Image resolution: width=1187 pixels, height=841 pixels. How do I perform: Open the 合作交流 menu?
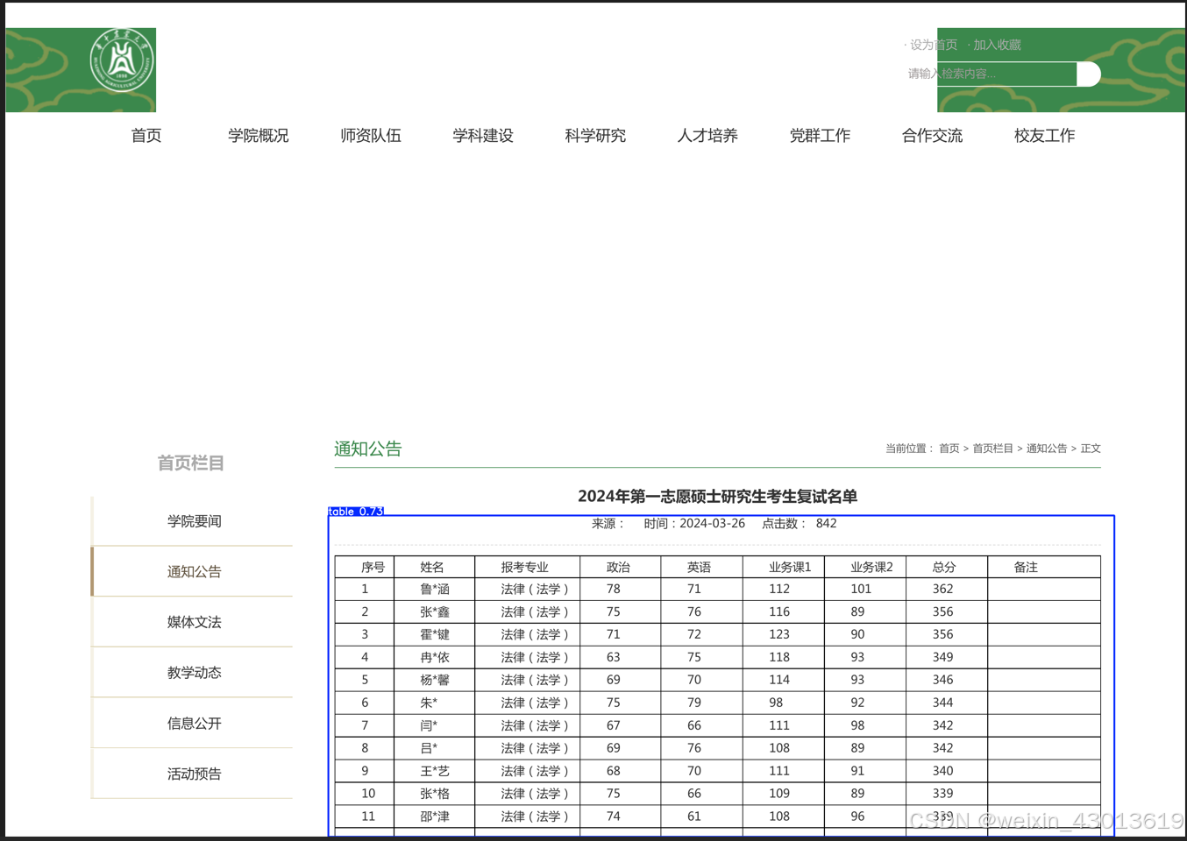[932, 136]
